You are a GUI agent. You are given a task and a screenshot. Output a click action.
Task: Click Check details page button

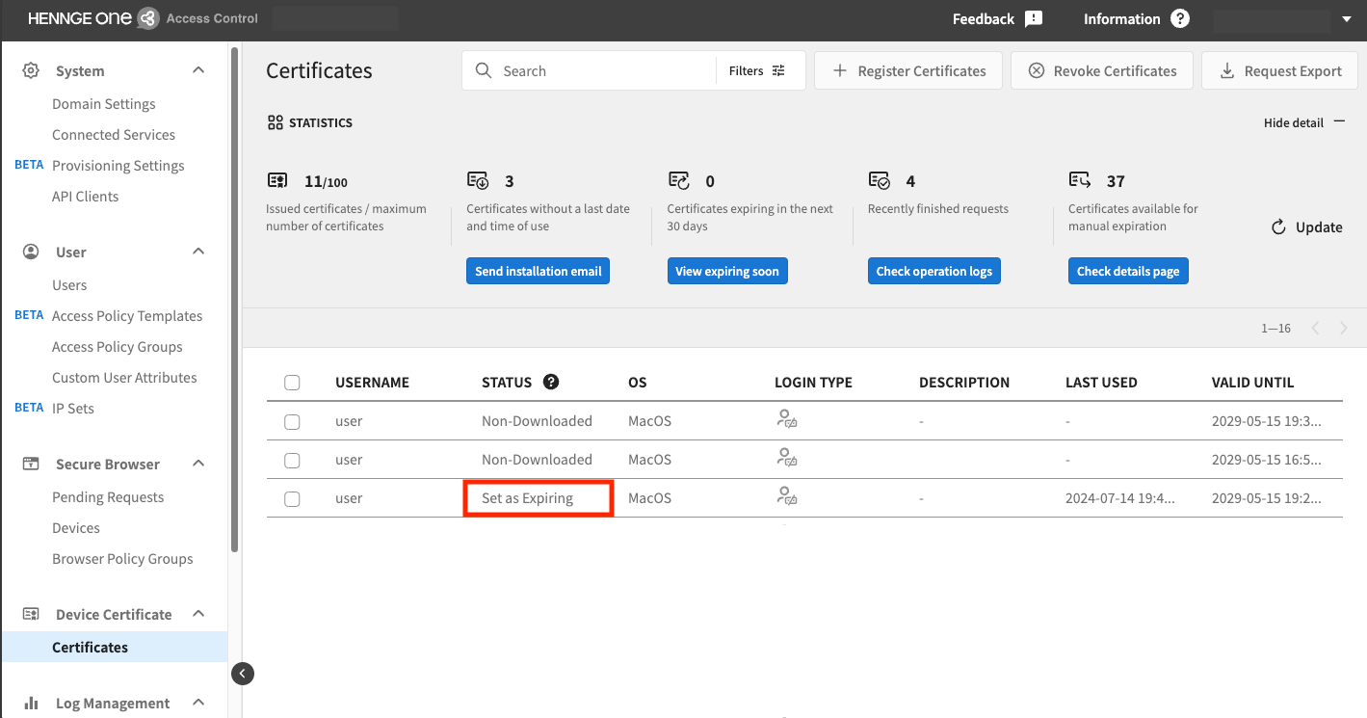coord(1128,271)
